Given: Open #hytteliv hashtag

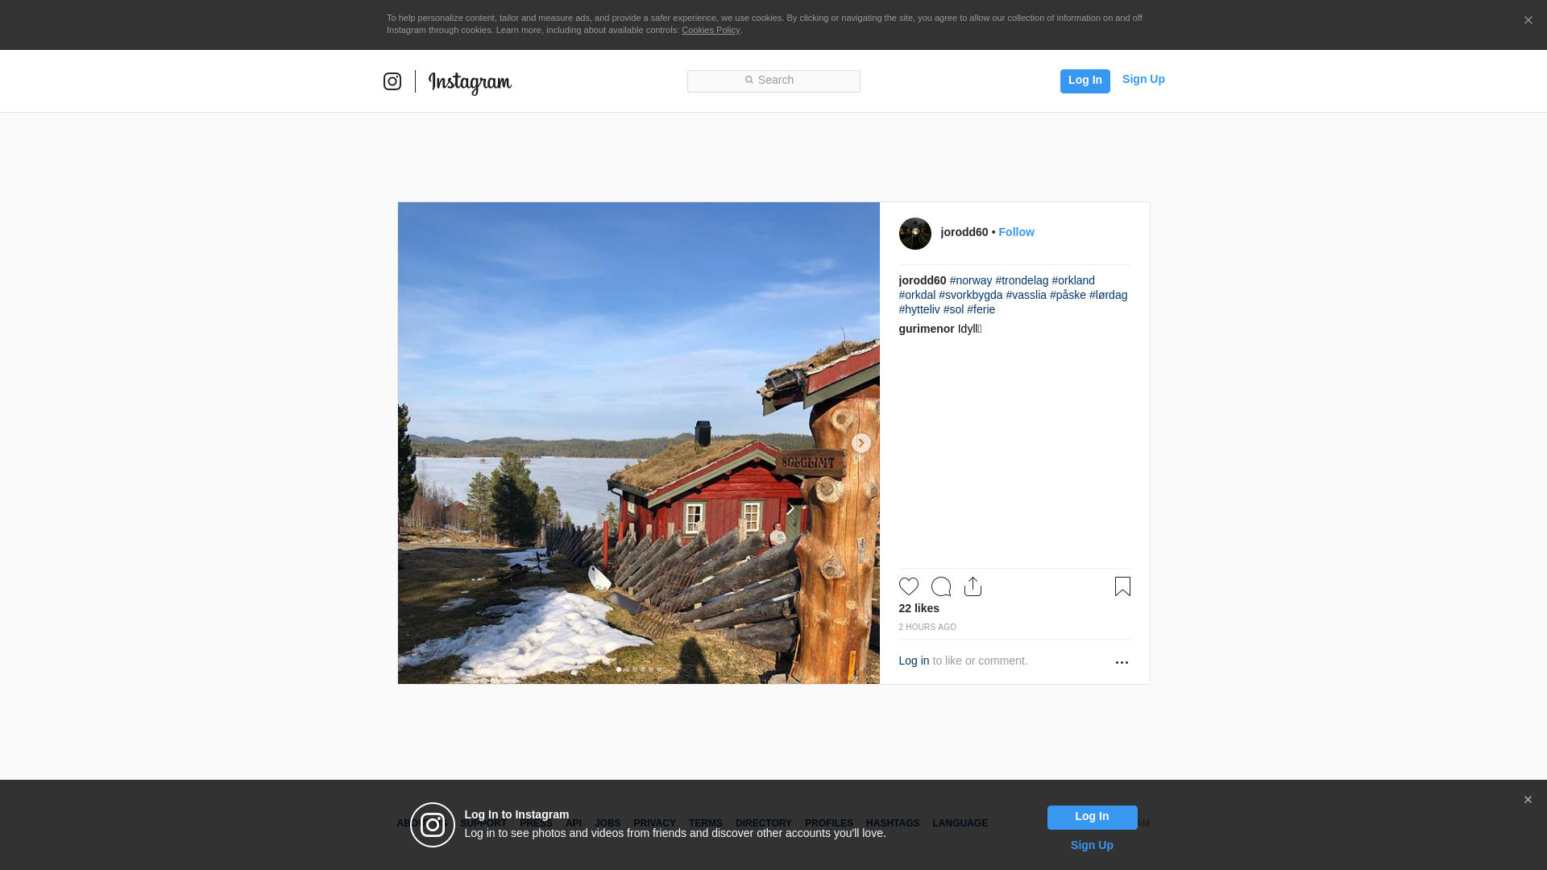Looking at the screenshot, I should pyautogui.click(x=919, y=309).
